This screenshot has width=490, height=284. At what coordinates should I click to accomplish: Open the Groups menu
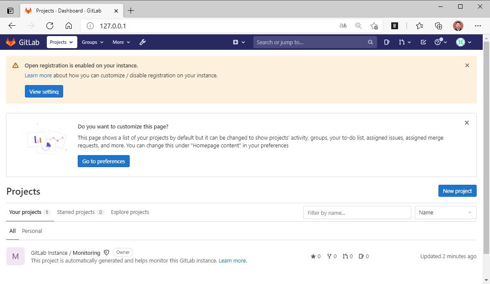(92, 42)
